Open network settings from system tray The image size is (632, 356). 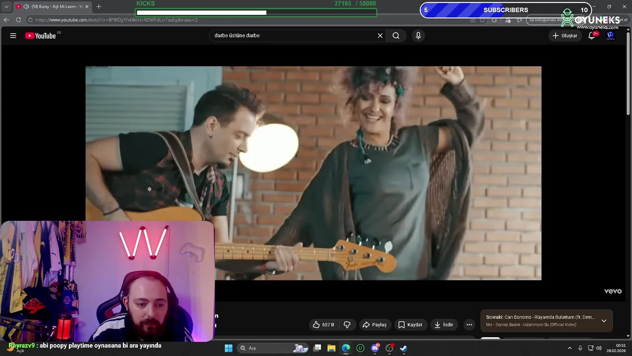[x=591, y=348]
